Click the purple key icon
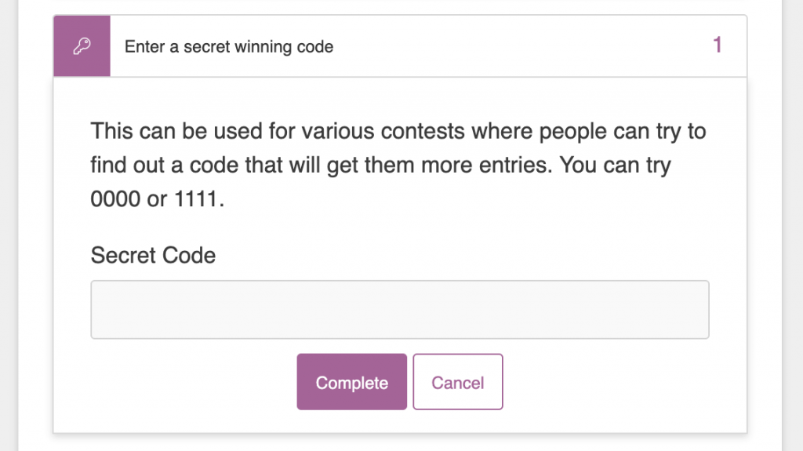The height and width of the screenshot is (451, 803). (82, 46)
